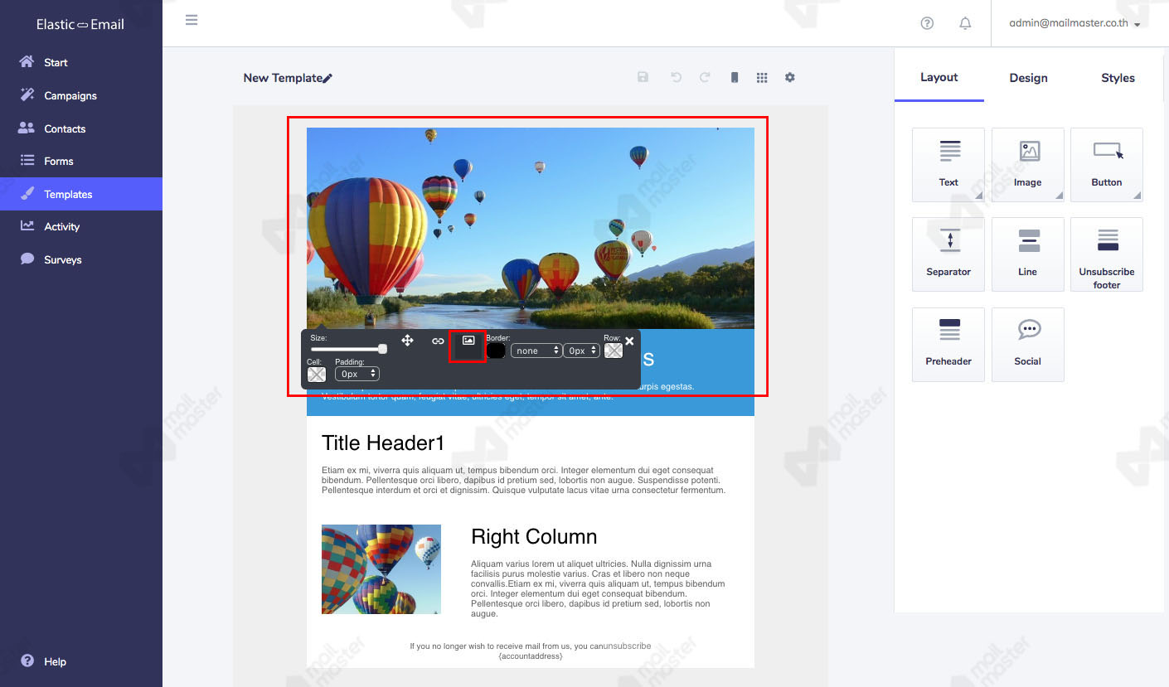Switch to the Styles tab
Image resolution: width=1169 pixels, height=687 pixels.
(x=1118, y=78)
